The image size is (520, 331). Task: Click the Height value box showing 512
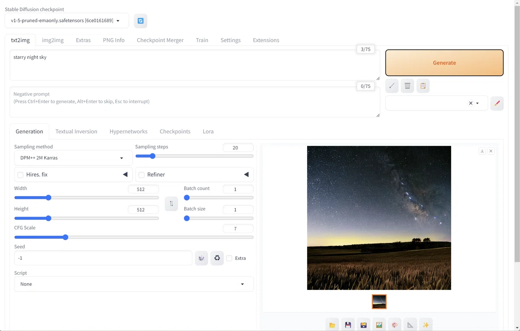(143, 210)
